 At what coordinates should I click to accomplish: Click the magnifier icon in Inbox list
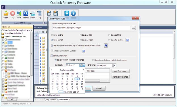tap(36, 35)
